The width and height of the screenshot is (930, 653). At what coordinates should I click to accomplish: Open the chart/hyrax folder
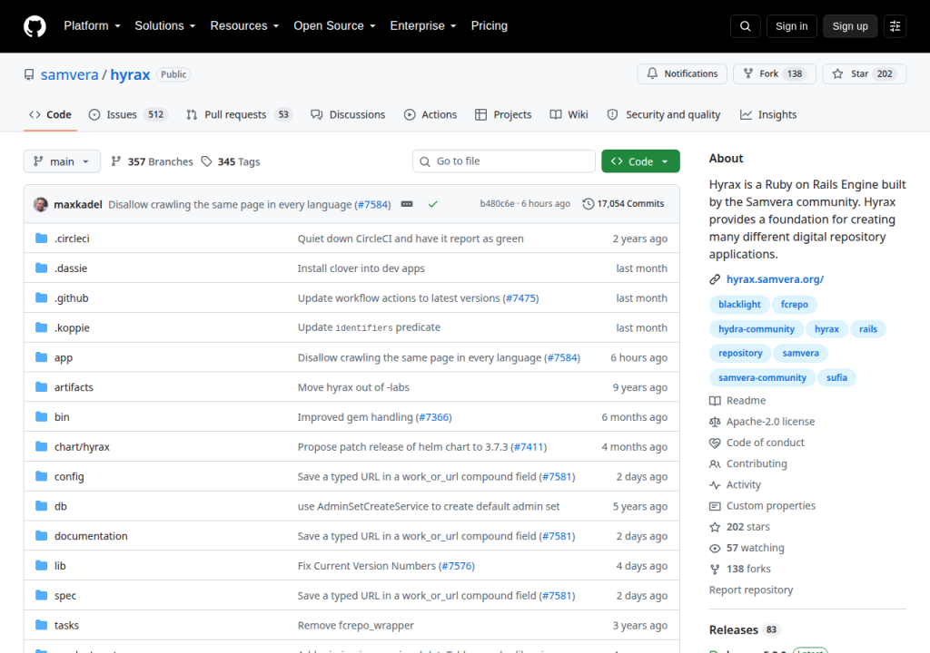[82, 447]
